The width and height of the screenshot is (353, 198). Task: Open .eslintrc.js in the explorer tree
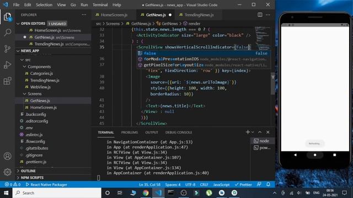coord(34,135)
